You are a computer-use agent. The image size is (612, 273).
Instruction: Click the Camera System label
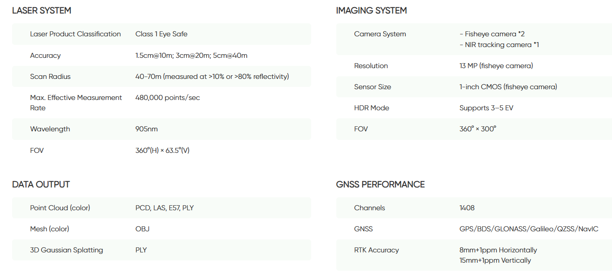pyautogui.click(x=380, y=34)
